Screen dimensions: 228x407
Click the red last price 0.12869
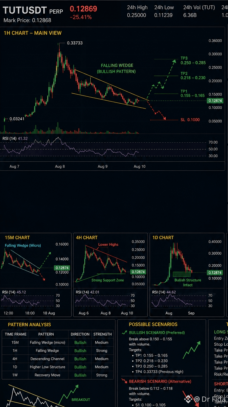coord(83,9)
